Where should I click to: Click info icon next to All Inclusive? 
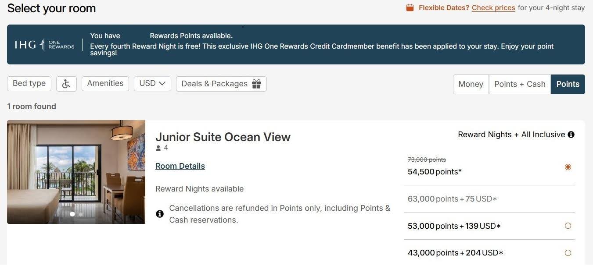571,135
